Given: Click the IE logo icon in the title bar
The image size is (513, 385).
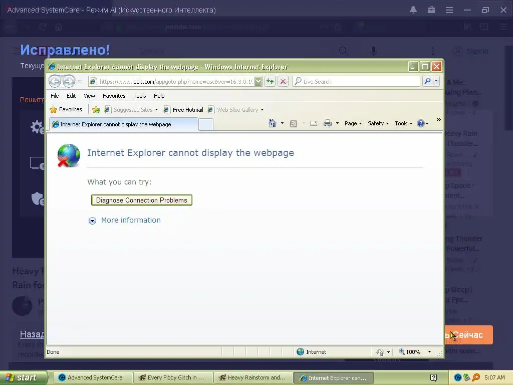Looking at the screenshot, I should 52,67.
